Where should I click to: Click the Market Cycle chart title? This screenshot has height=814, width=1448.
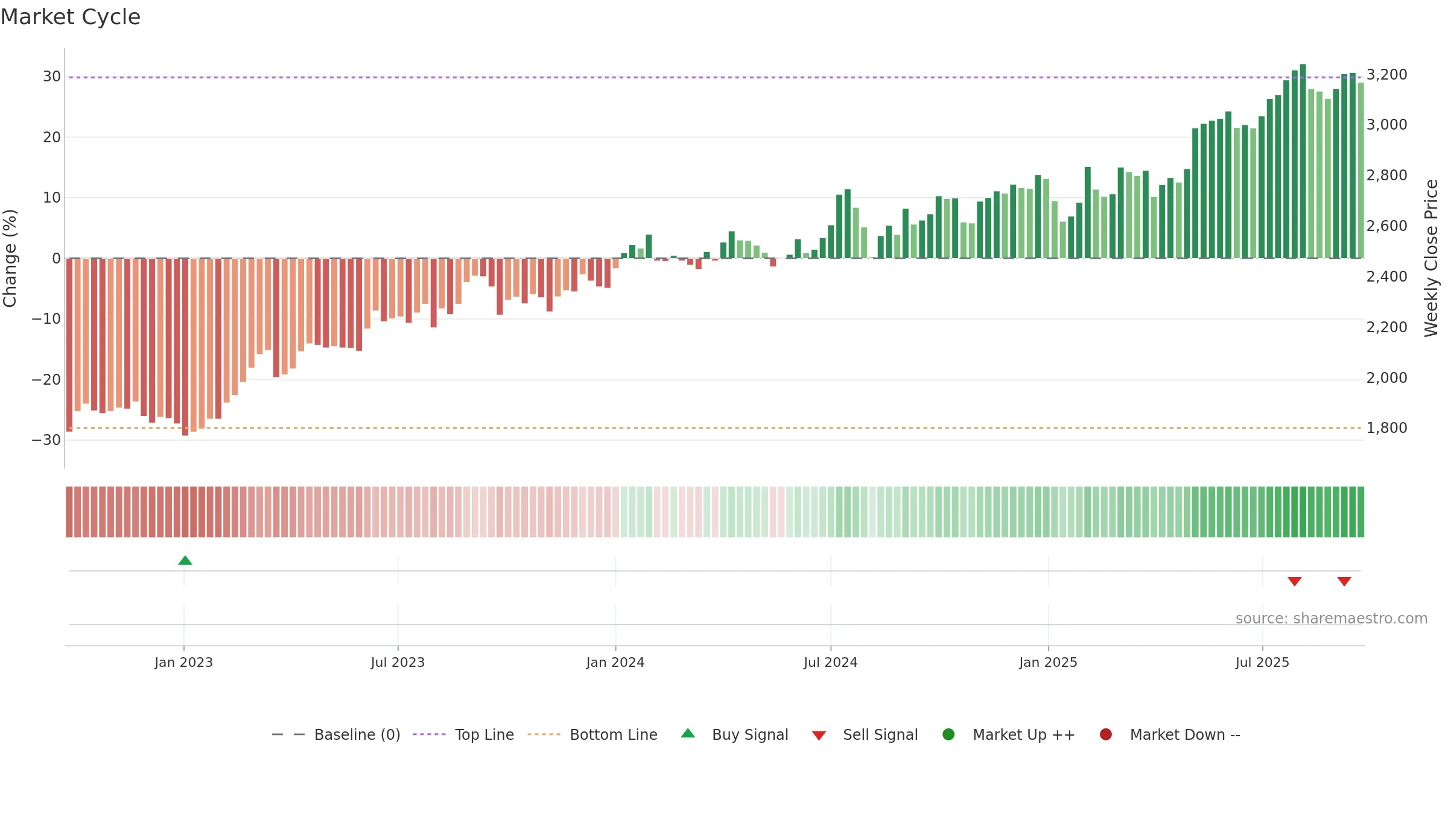tap(71, 17)
